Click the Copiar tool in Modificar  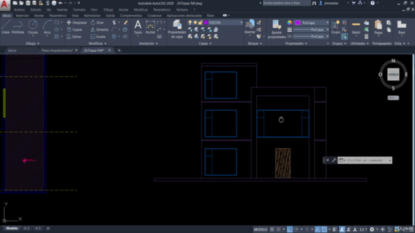coord(75,30)
